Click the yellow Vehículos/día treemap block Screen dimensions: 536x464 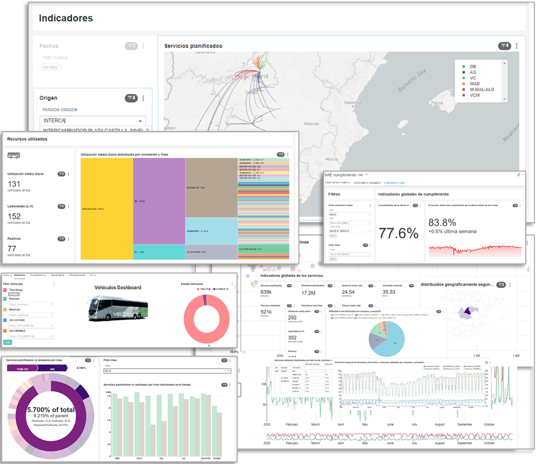107,209
